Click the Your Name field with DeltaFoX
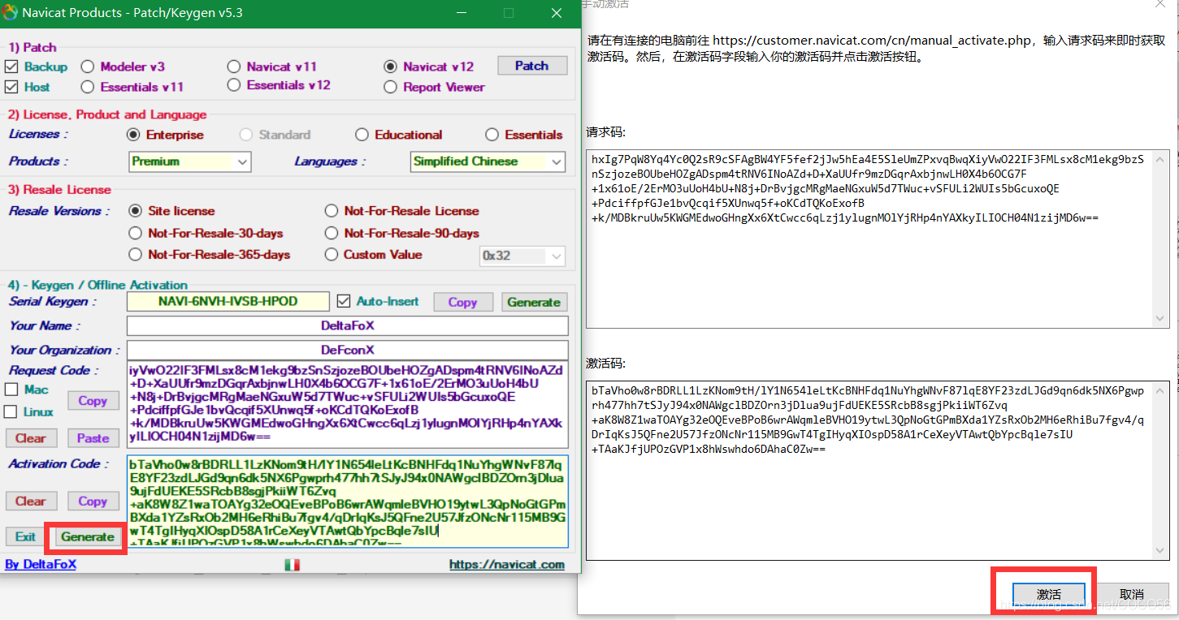Screen dimensions: 1179x620 (348, 325)
